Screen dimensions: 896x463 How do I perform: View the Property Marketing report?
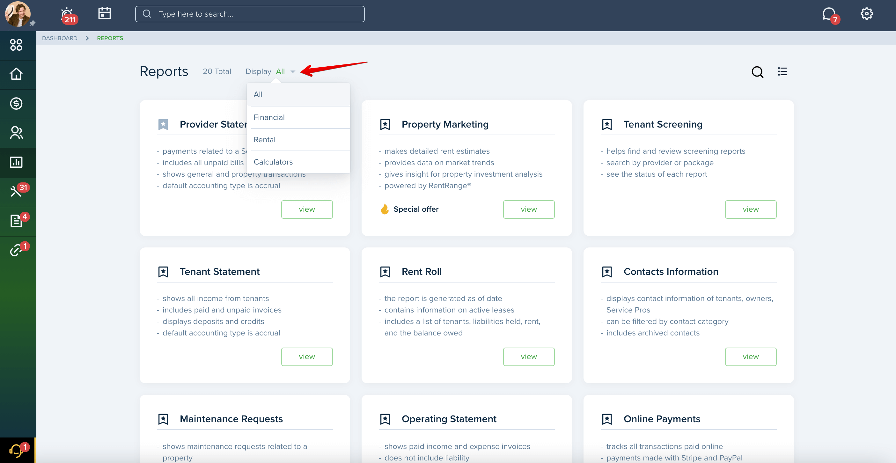point(529,209)
